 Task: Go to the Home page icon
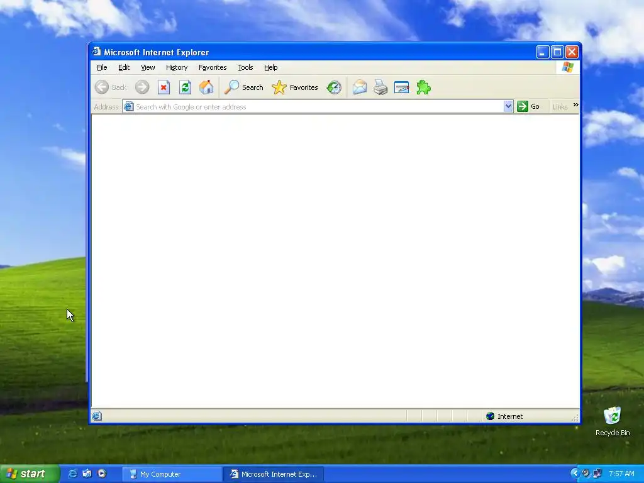coord(206,87)
